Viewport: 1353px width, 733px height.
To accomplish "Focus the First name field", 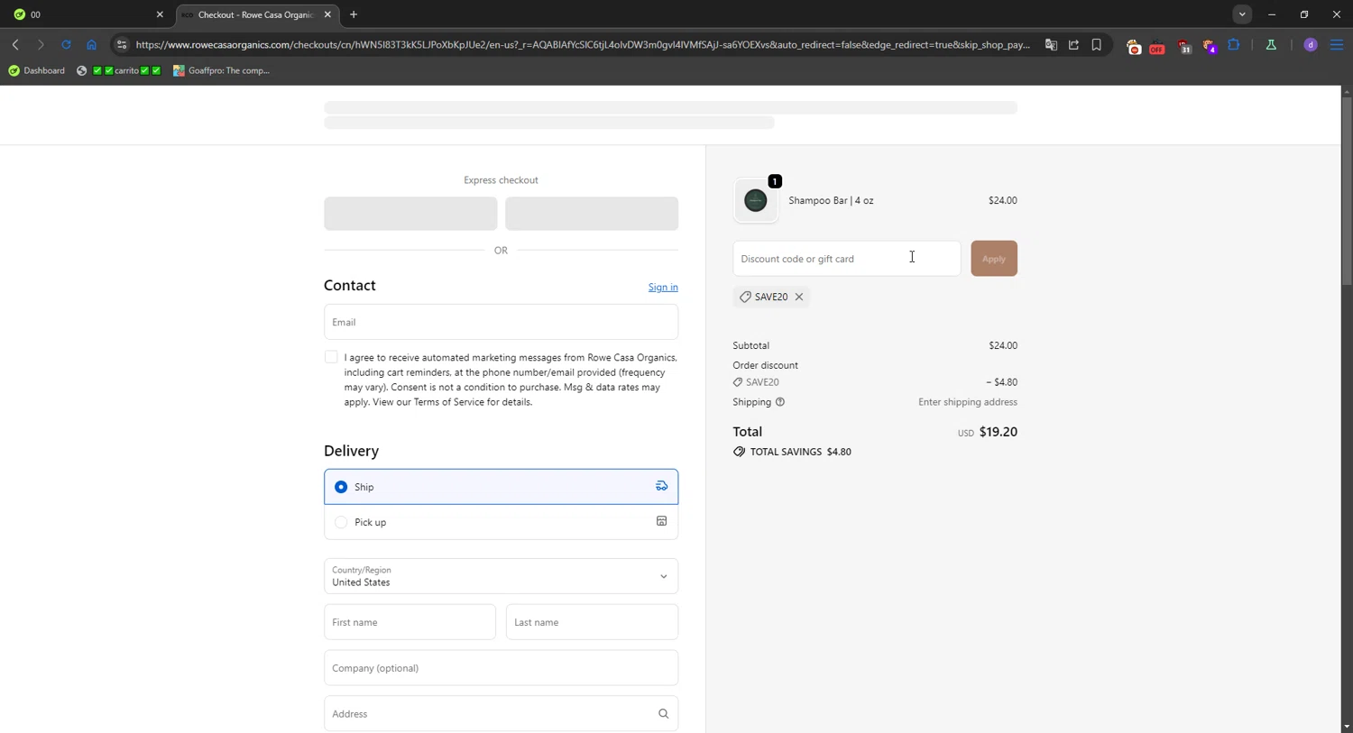I will tap(410, 622).
